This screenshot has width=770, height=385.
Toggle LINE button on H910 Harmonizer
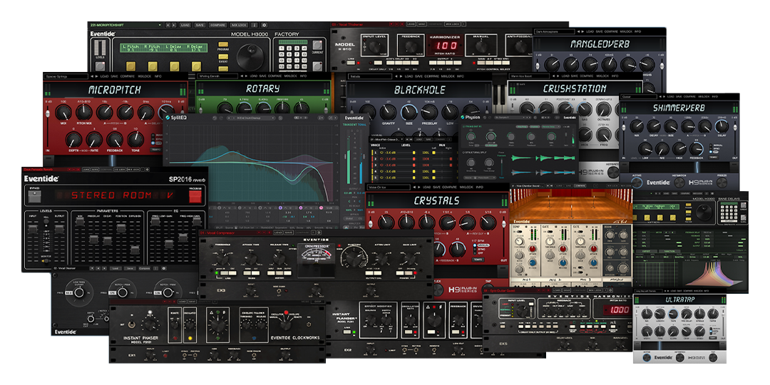pos(351,63)
